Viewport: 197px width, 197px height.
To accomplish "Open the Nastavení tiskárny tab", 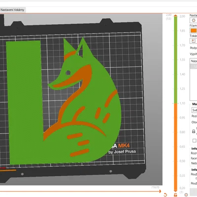I will coord(12,10).
